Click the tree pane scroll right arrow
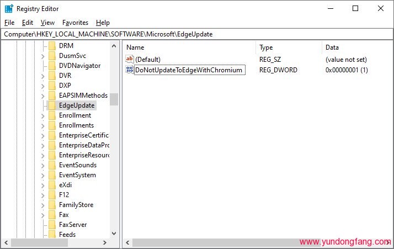 (x=105, y=243)
